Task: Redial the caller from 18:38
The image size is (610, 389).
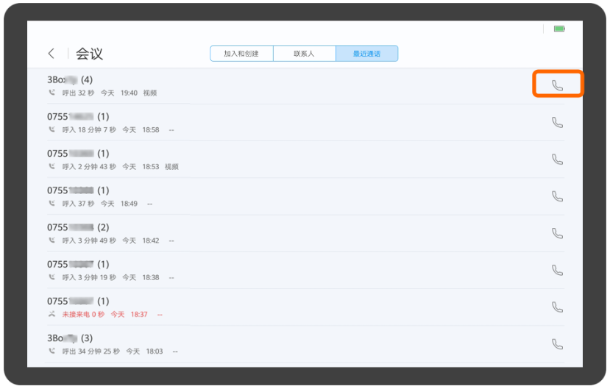Action: [x=557, y=270]
